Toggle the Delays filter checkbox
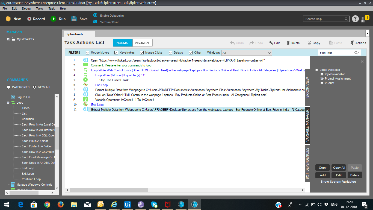The width and height of the screenshot is (373, 210). tap(170, 52)
